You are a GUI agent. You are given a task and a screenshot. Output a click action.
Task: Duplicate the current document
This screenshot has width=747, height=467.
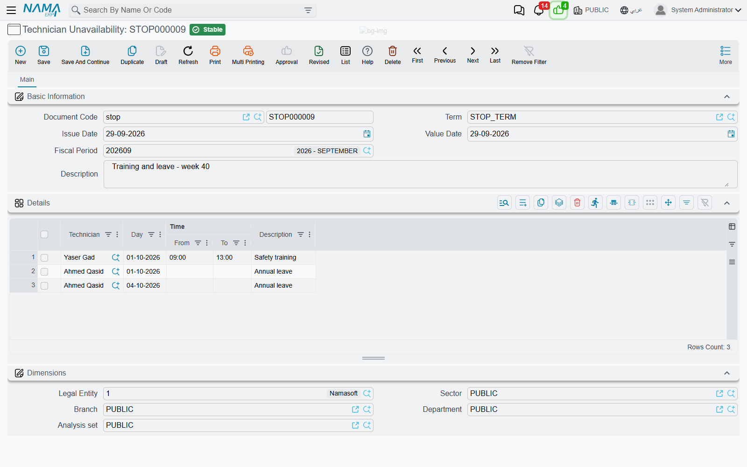point(132,55)
